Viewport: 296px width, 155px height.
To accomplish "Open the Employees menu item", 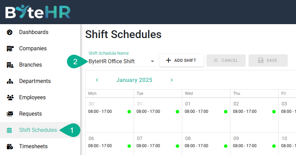I will point(32,98).
